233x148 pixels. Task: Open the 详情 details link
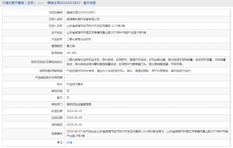tap(69, 142)
